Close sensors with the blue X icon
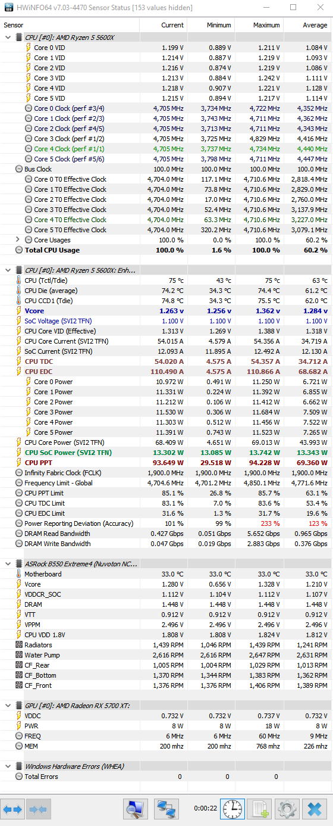The height and width of the screenshot is (826, 333). point(313,809)
